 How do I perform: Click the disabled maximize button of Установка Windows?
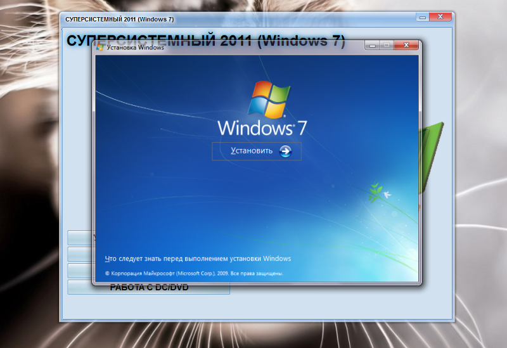click(x=387, y=45)
